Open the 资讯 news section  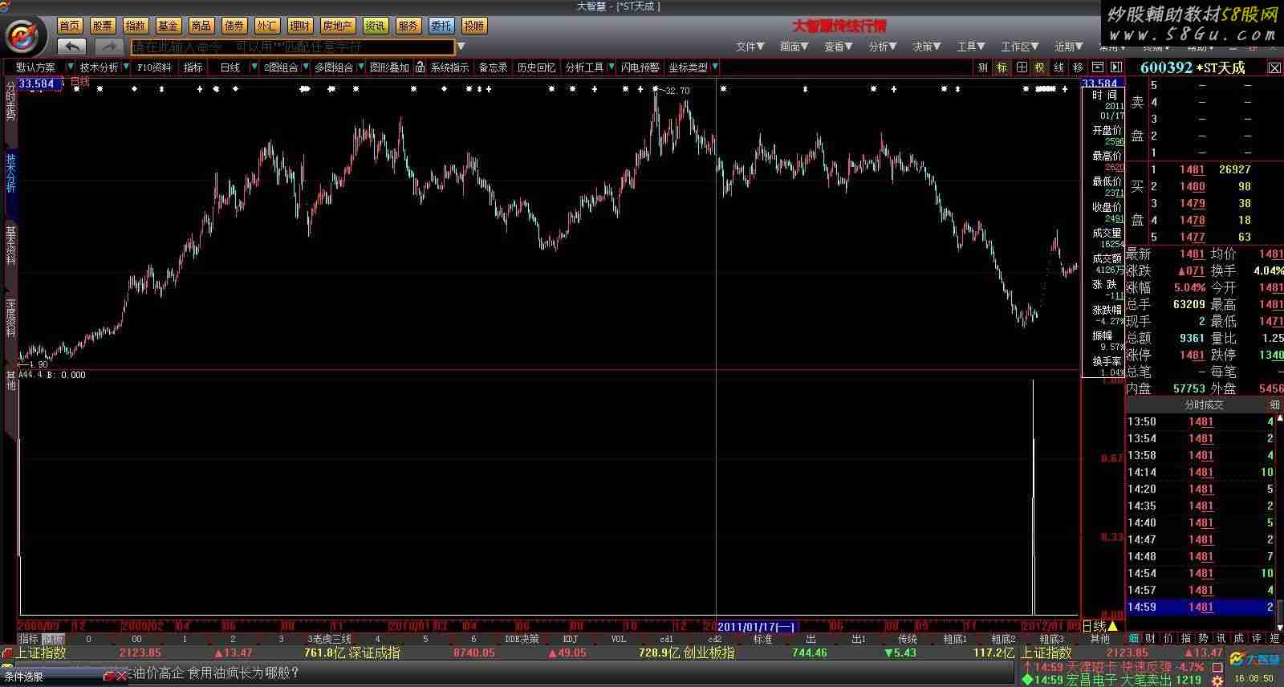[x=375, y=26]
